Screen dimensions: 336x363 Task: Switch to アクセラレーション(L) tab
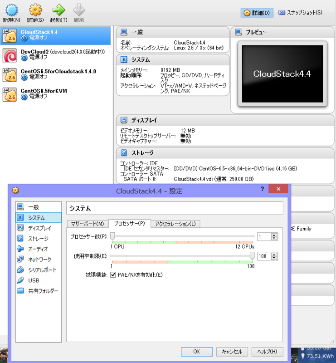click(x=175, y=224)
